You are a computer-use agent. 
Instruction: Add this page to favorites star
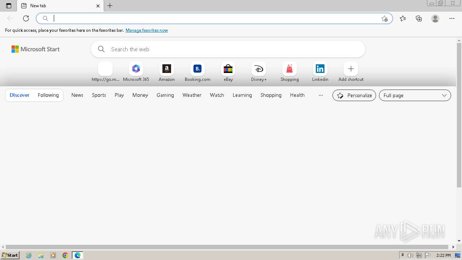(x=384, y=18)
